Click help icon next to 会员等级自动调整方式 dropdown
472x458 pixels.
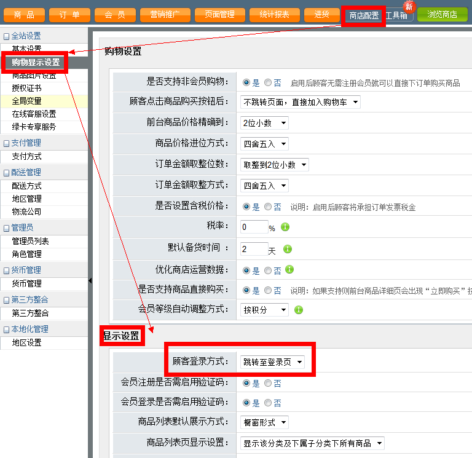pyautogui.click(x=299, y=310)
